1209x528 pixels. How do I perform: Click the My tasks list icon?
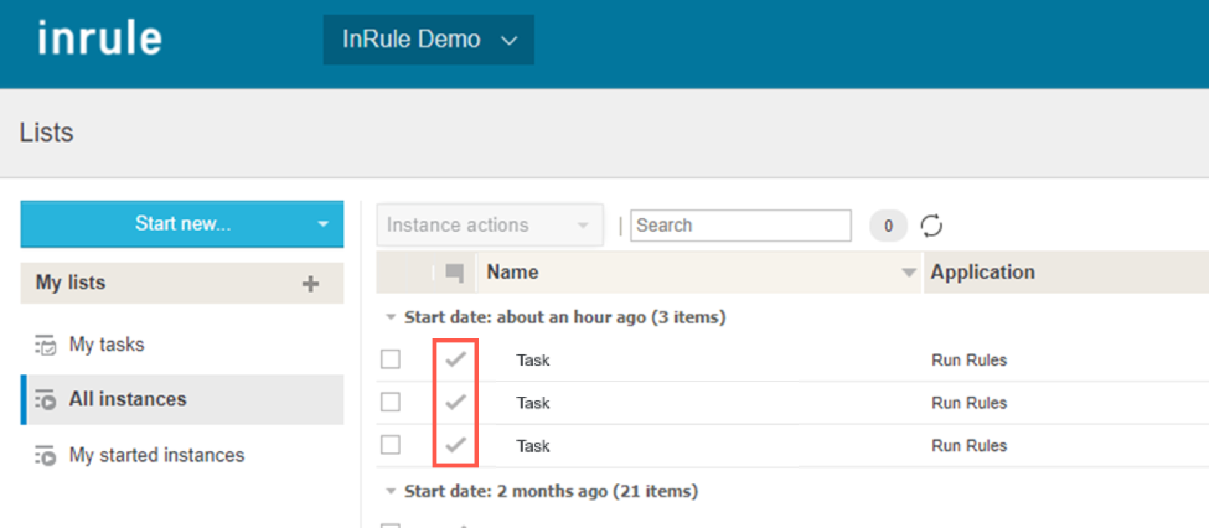point(45,345)
